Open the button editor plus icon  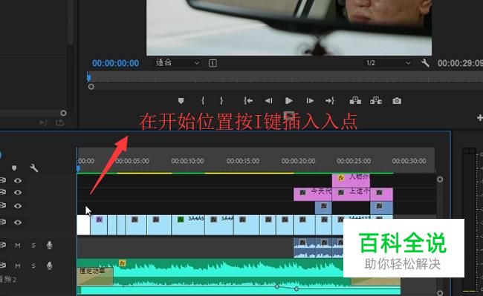click(x=479, y=117)
